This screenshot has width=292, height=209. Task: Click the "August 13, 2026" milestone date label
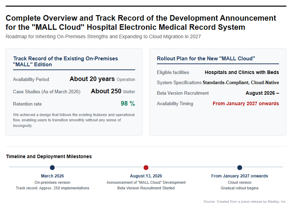point(146,176)
